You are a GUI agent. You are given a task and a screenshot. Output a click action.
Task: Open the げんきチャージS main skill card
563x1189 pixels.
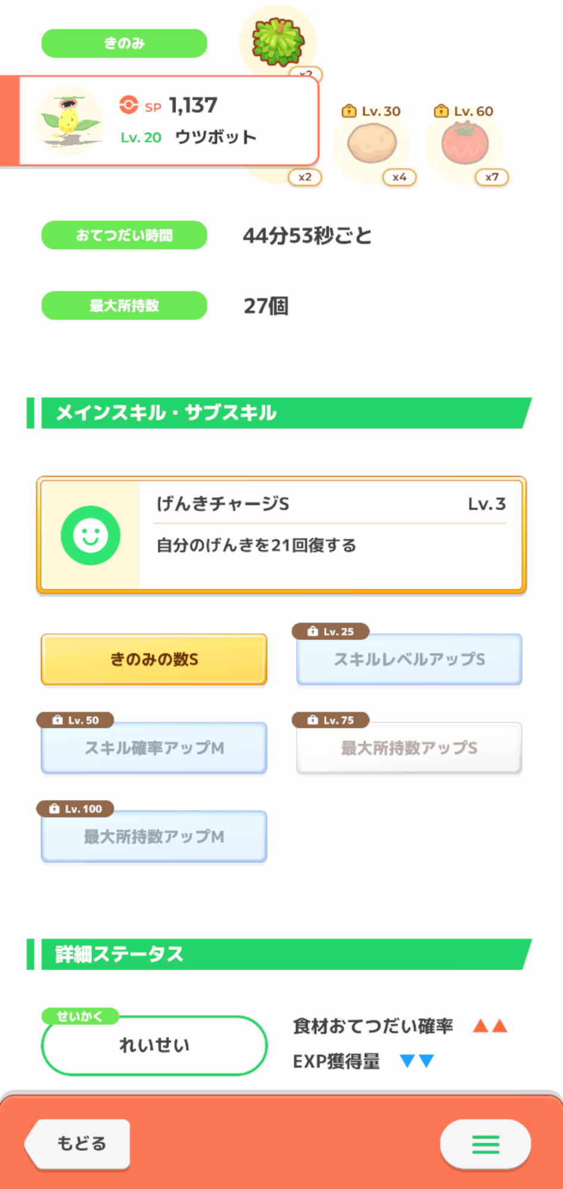click(330, 534)
